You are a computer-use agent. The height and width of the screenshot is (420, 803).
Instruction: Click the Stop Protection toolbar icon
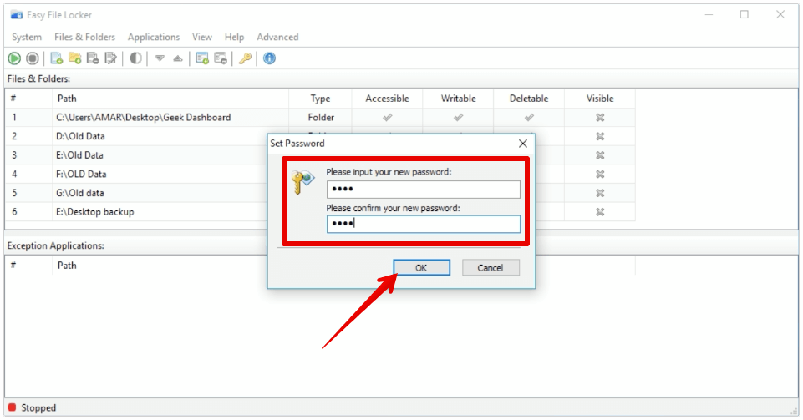tap(33, 58)
